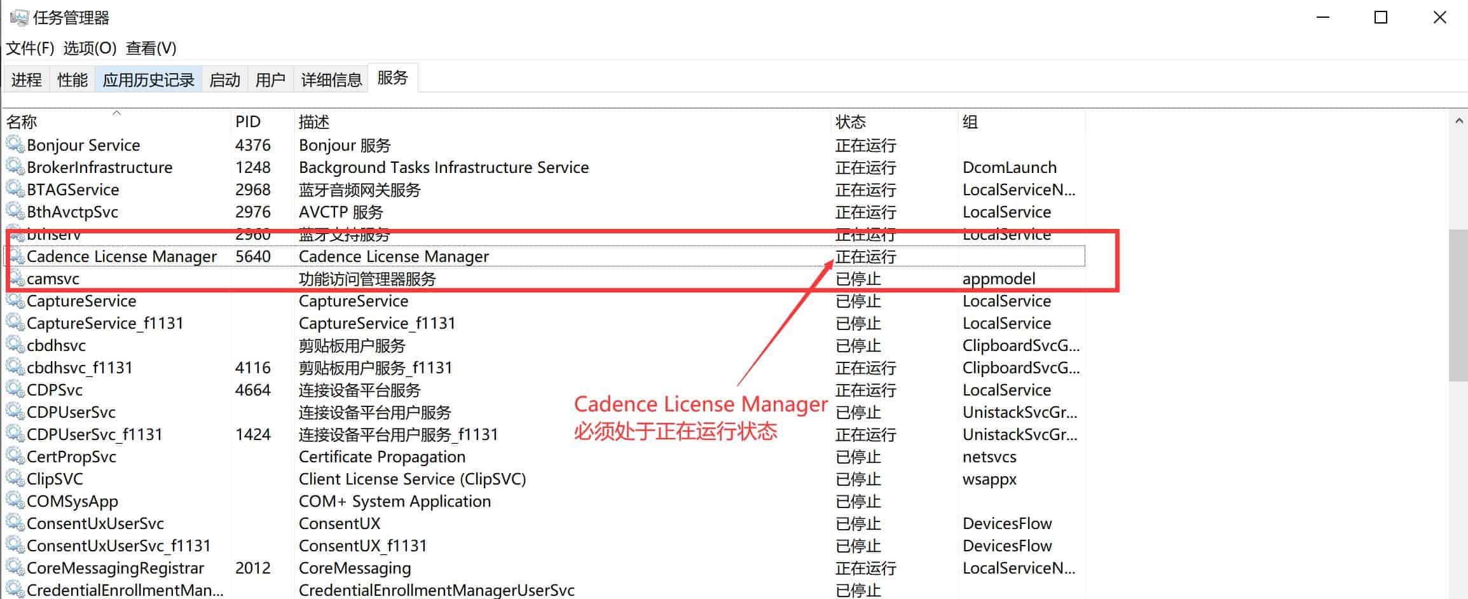Select Client License Service (ClipSVC) description

[413, 479]
